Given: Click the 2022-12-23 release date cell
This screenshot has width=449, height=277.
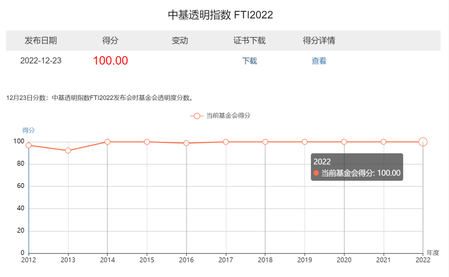Looking at the screenshot, I should [41, 61].
